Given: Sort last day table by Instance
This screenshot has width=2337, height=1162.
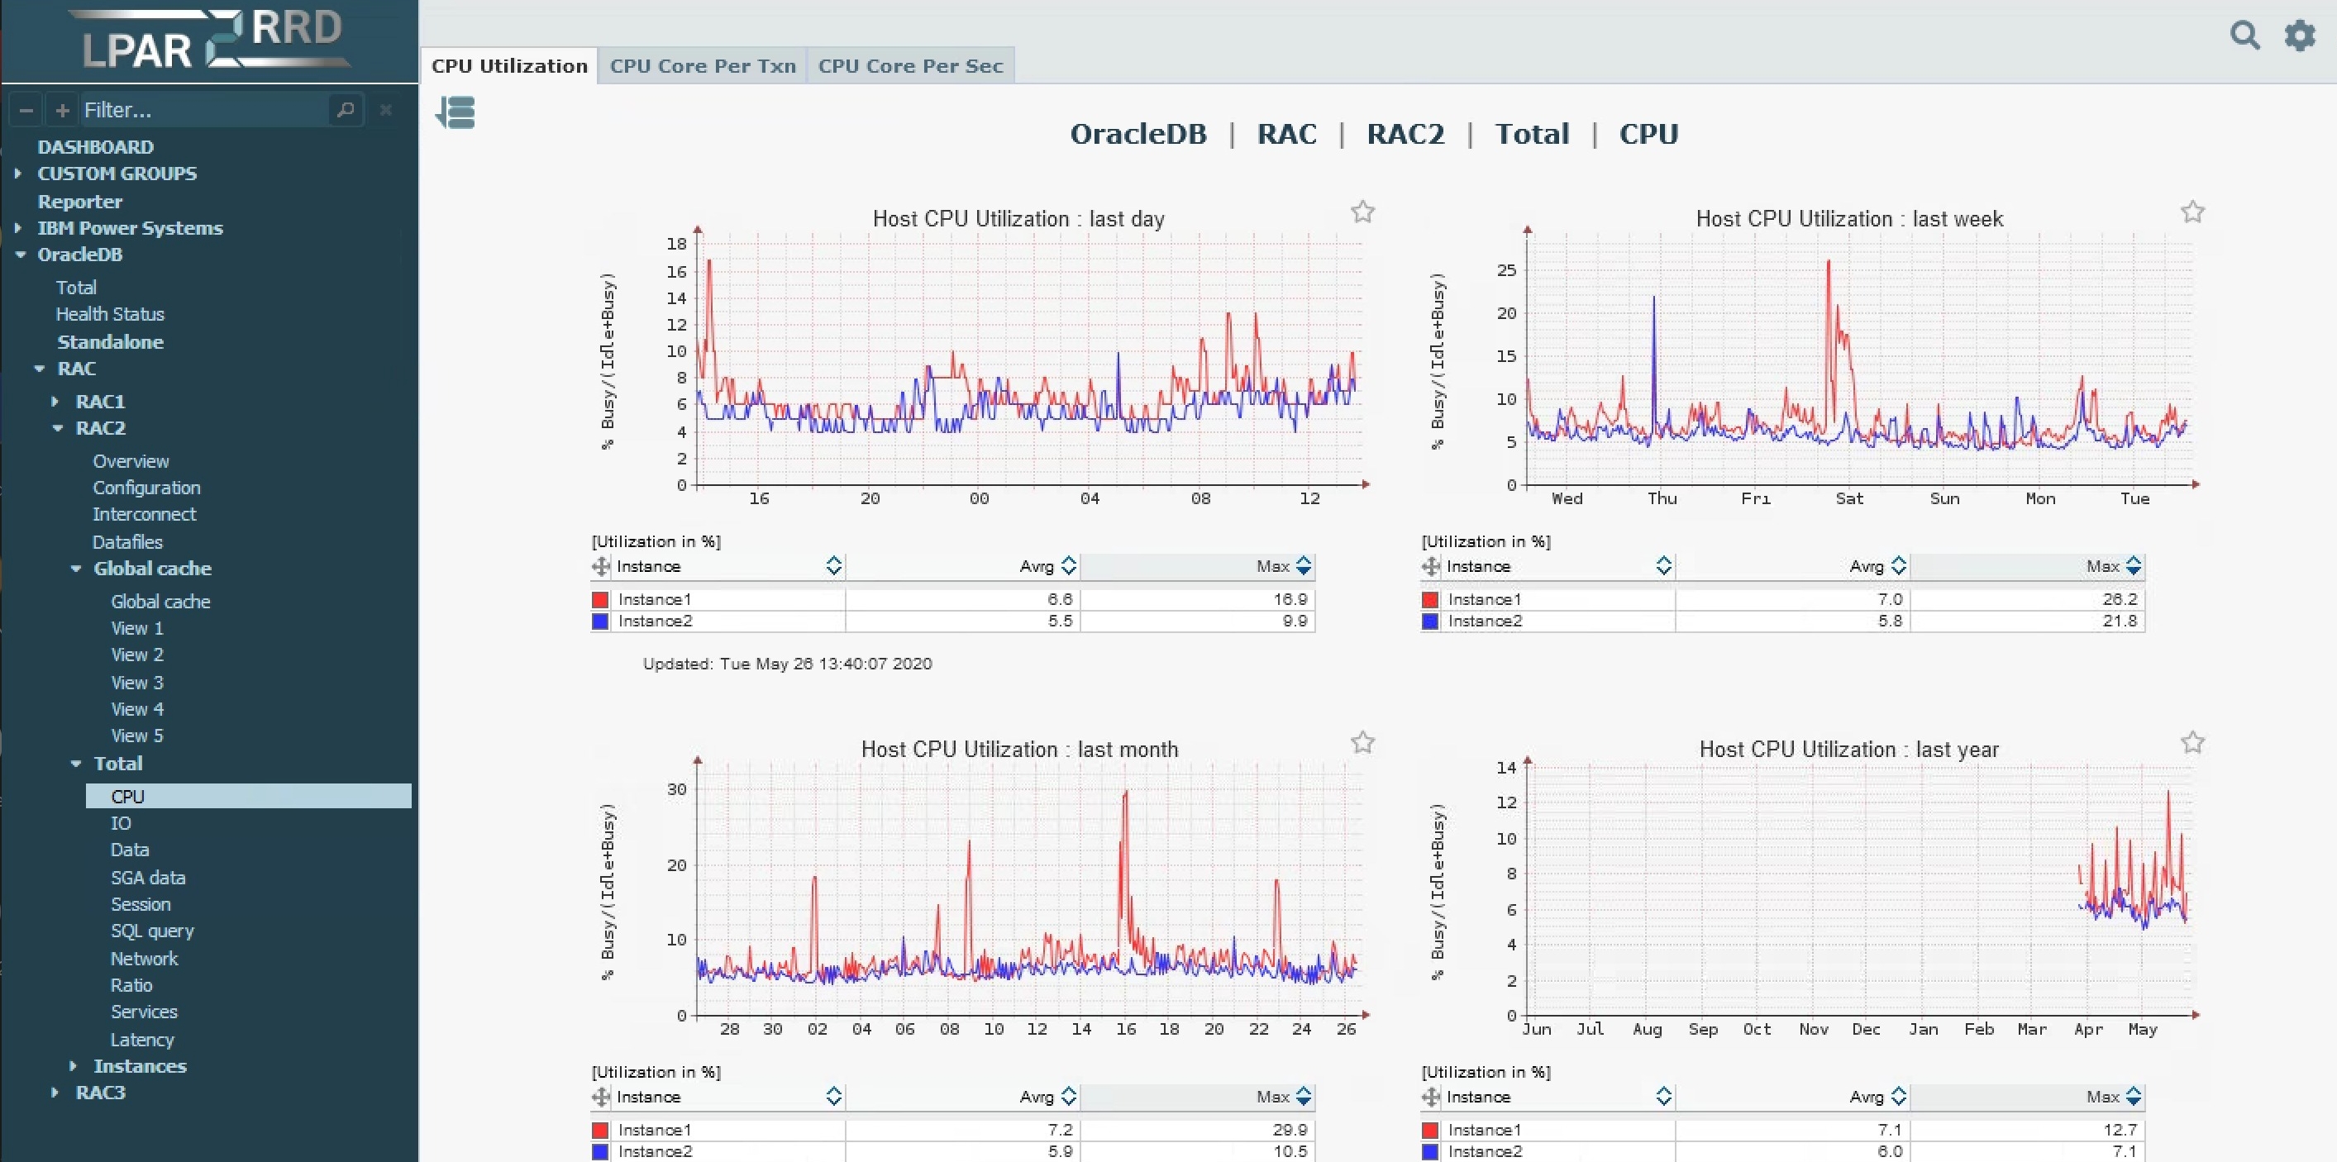Looking at the screenshot, I should point(834,566).
